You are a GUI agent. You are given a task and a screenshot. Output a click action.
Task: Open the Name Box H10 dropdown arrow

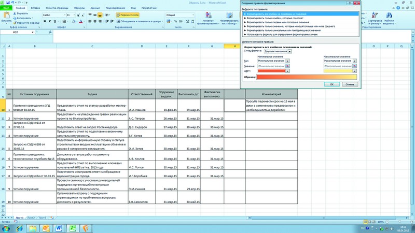[x=33, y=32]
